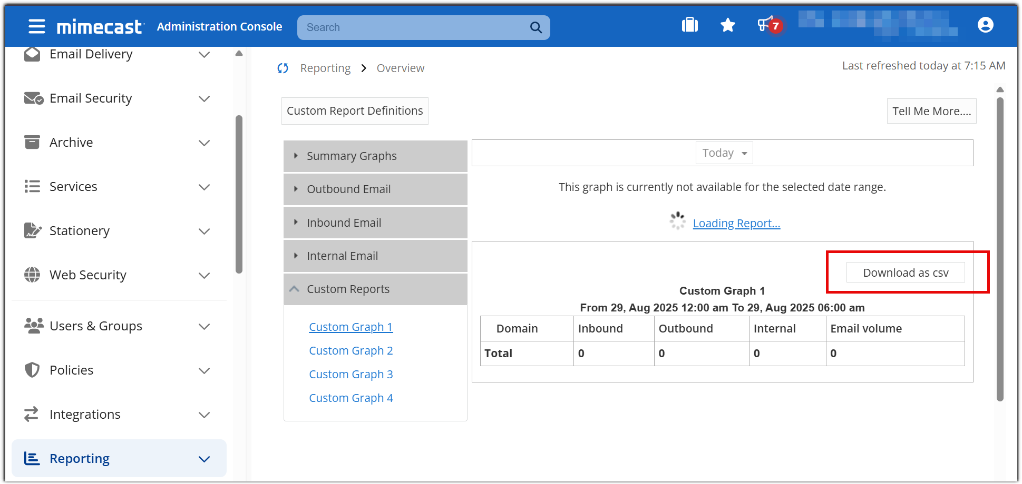Click the Custom Report Definitions button

click(x=354, y=111)
